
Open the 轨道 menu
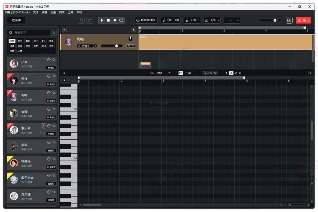pos(53,12)
